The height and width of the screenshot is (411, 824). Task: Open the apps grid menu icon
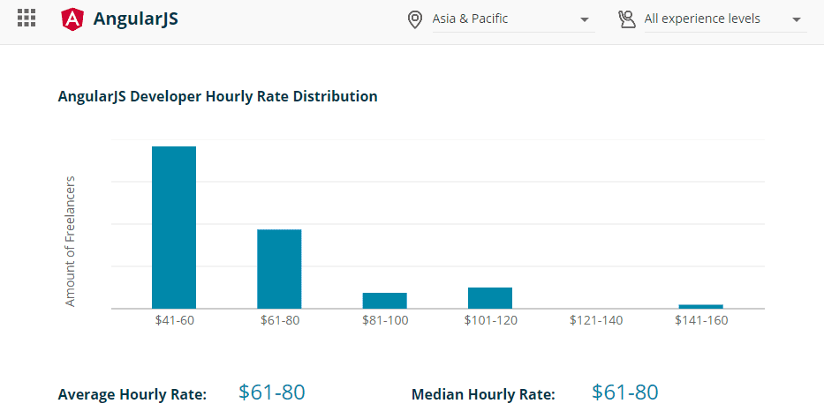pos(26,19)
